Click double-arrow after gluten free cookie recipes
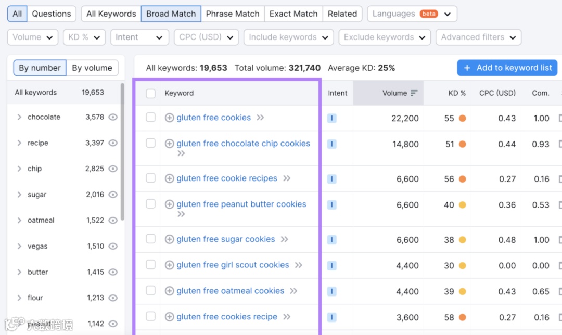Viewport: 562px width, 335px height. pos(287,178)
